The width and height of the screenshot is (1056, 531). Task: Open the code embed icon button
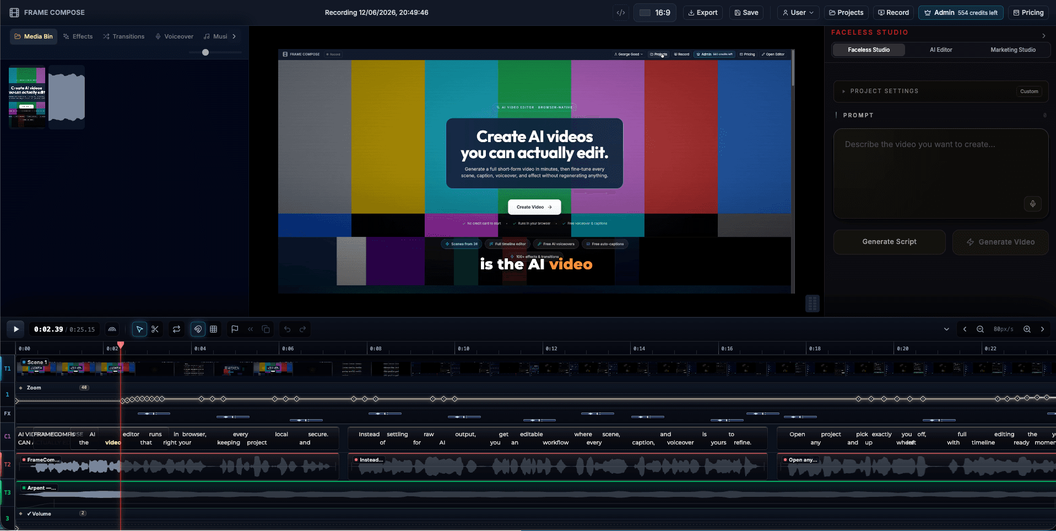click(621, 13)
